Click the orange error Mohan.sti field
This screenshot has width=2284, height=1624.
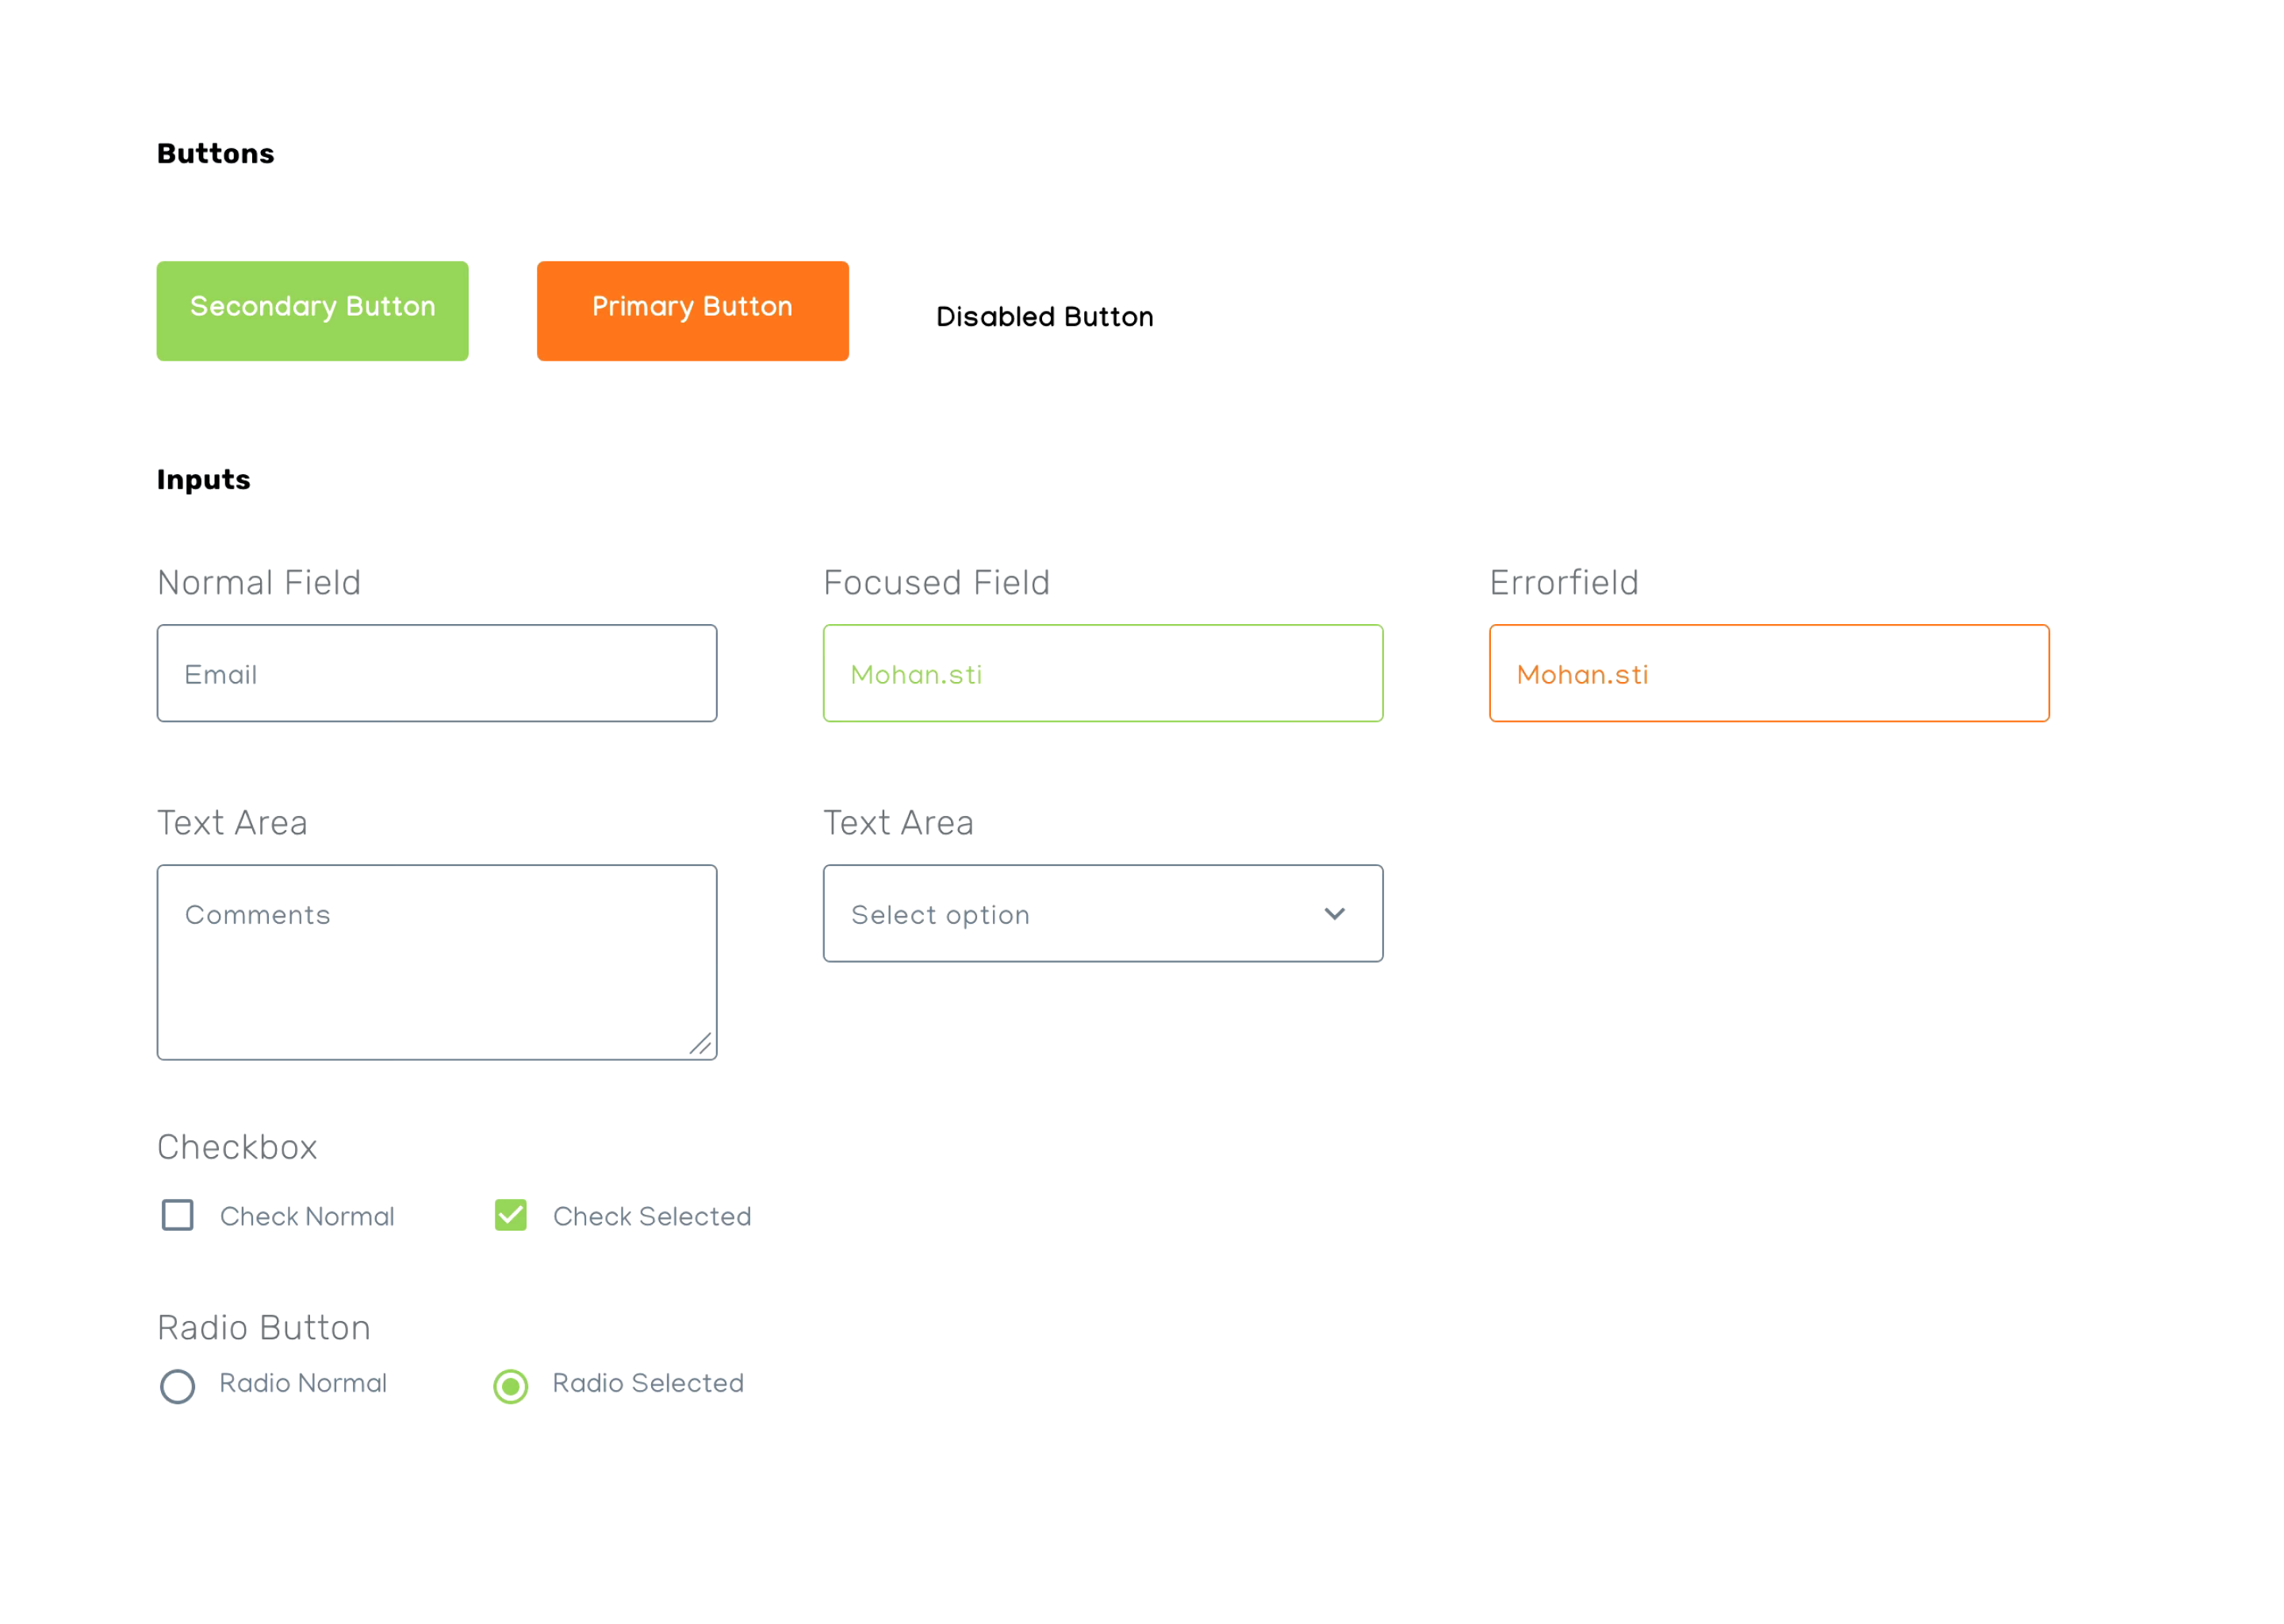1768,673
